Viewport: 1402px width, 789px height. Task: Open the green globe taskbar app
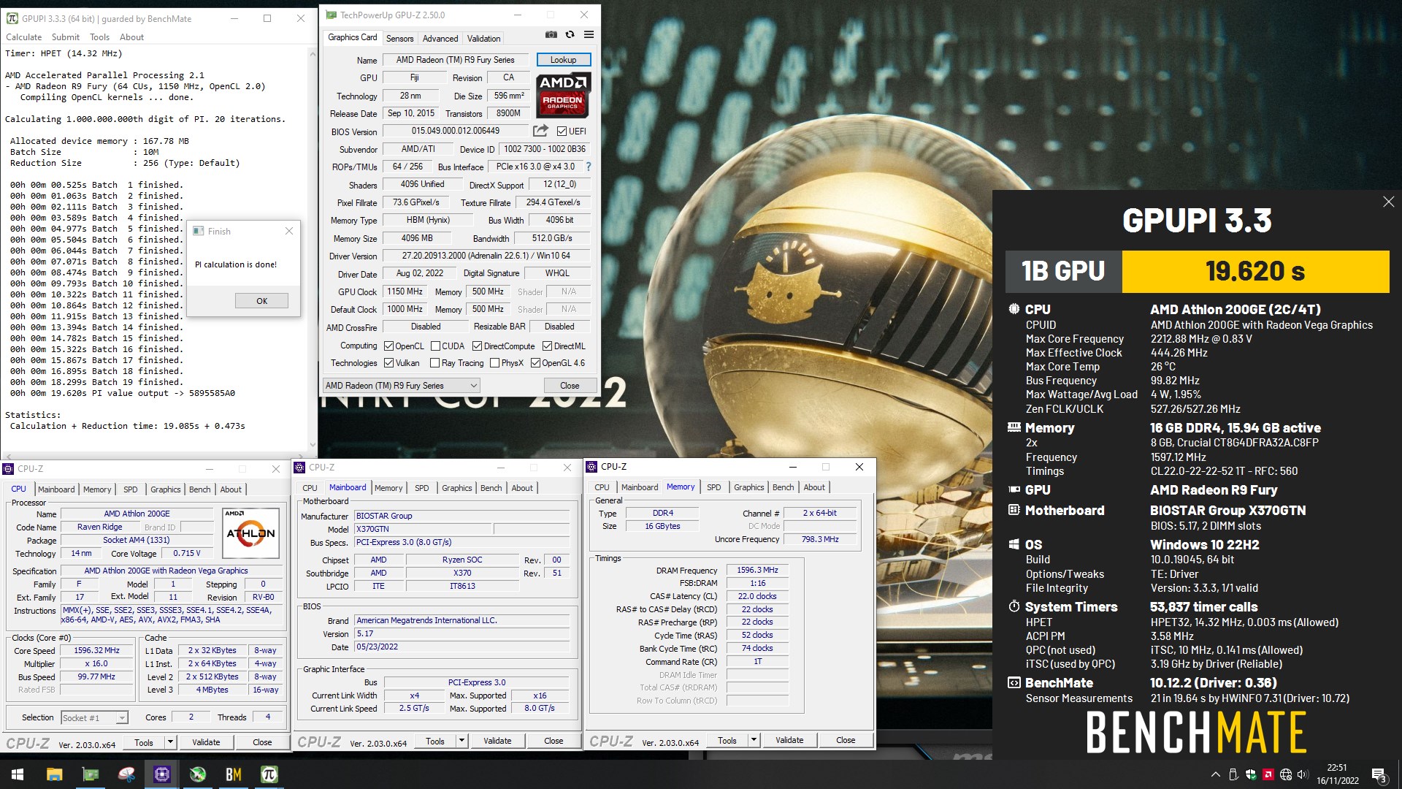198,774
